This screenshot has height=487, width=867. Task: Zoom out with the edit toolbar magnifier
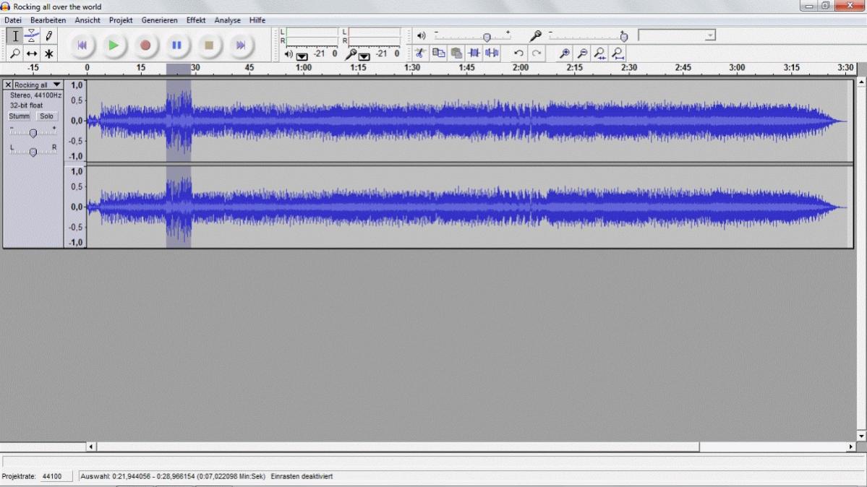point(582,53)
